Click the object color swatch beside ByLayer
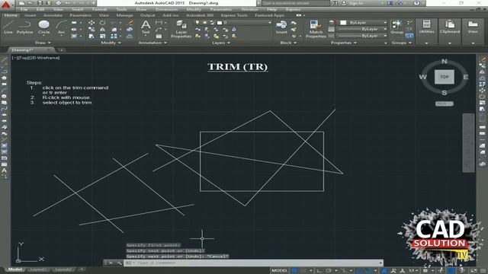Image resolution: width=488 pixels, height=274 pixels. [x=343, y=23]
